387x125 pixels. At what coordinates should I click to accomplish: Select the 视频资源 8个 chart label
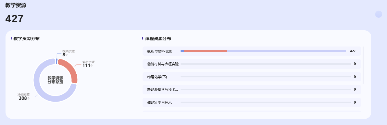pos(68,53)
